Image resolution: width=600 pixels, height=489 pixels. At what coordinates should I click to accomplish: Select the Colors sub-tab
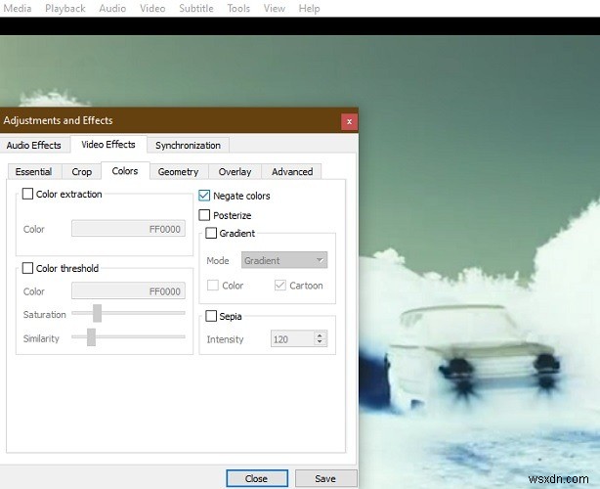tap(125, 171)
